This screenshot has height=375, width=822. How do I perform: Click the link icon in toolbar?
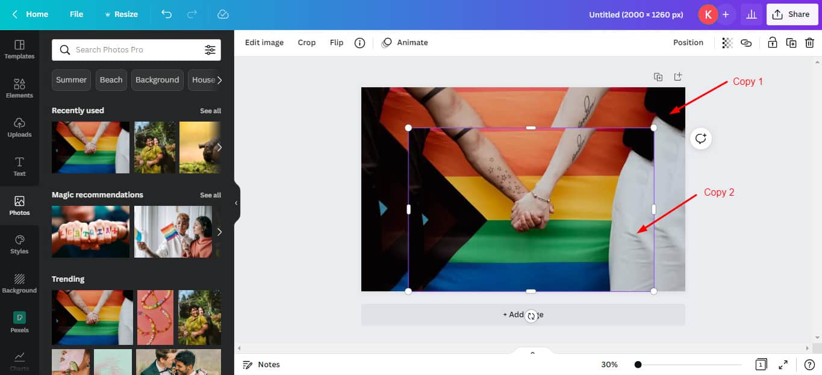746,43
